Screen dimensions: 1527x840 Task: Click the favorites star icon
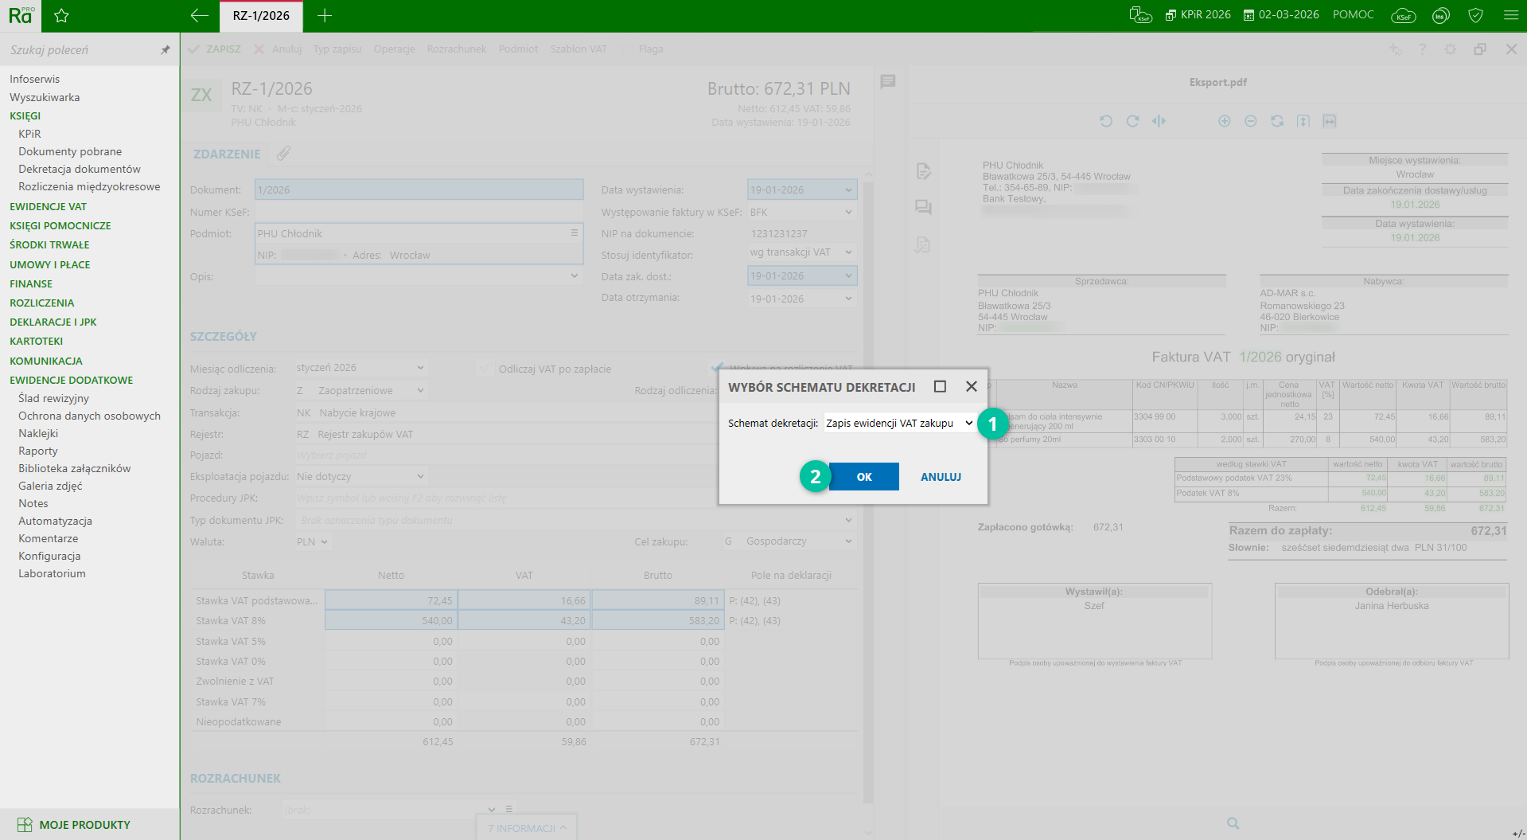pyautogui.click(x=61, y=16)
